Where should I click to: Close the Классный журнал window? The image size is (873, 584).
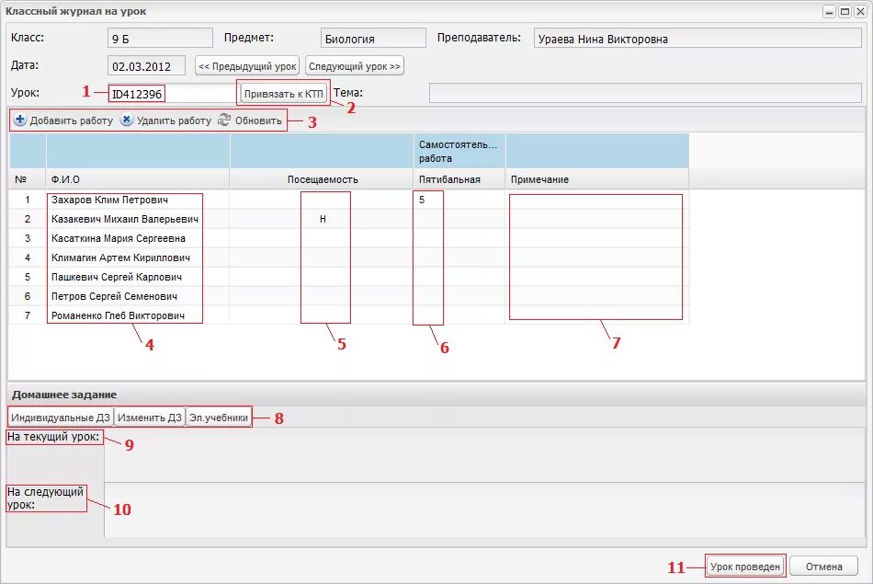859,11
